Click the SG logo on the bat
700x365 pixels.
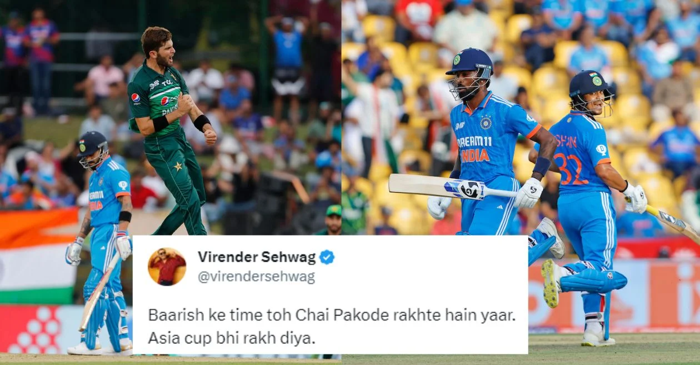[x=470, y=190]
